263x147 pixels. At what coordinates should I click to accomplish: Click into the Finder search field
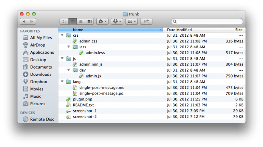pos(207,21)
